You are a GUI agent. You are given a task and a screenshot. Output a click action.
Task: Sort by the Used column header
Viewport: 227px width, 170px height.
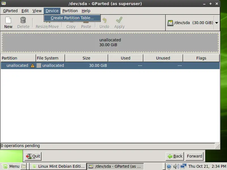click(125, 58)
